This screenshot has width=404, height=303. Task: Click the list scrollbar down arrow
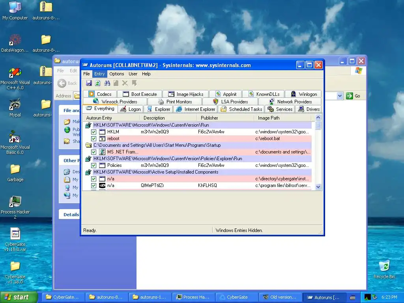tap(318, 187)
